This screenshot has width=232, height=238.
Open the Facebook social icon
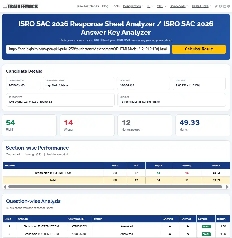coord(220,6)
